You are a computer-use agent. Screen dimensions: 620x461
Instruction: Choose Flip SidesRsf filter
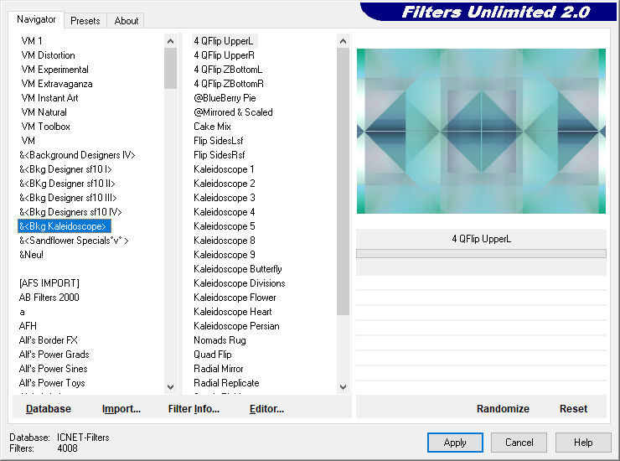pos(220,155)
